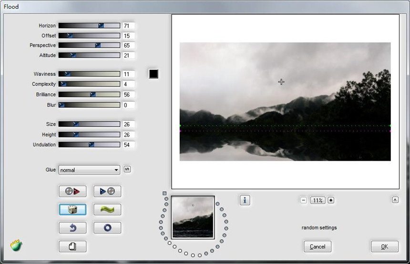Click the blue undo arrow button
This screenshot has width=410, height=264.
click(72, 228)
